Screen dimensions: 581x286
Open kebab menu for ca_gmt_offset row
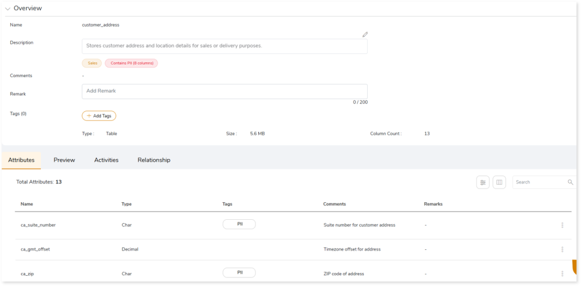pos(562,249)
